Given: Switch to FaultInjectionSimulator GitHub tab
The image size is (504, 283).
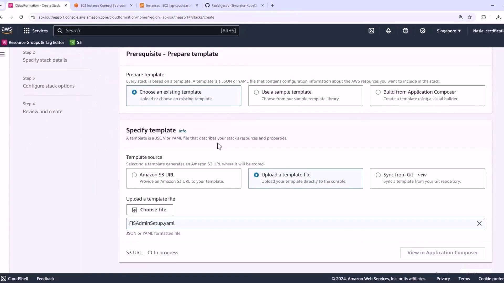Looking at the screenshot, I should pyautogui.click(x=234, y=6).
